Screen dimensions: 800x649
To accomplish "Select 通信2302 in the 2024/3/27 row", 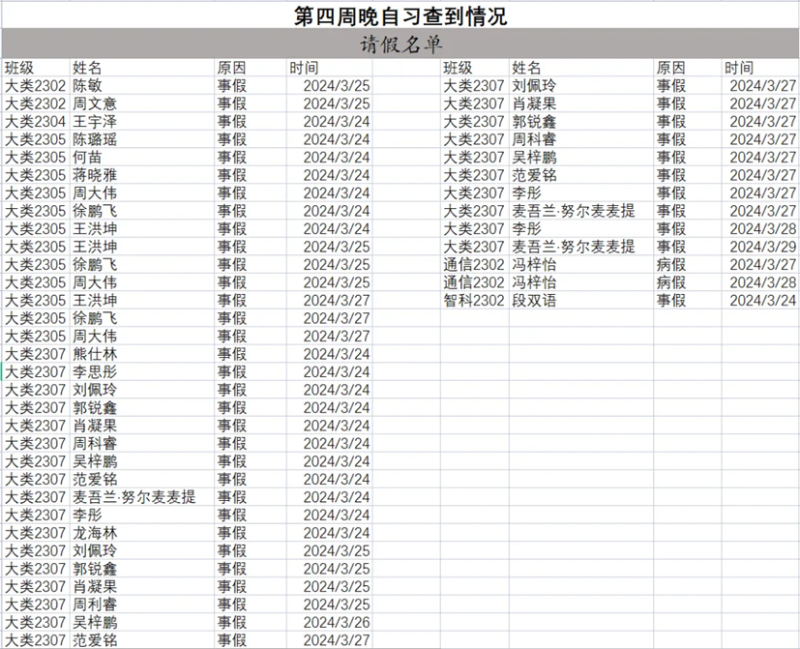I will pos(473,264).
